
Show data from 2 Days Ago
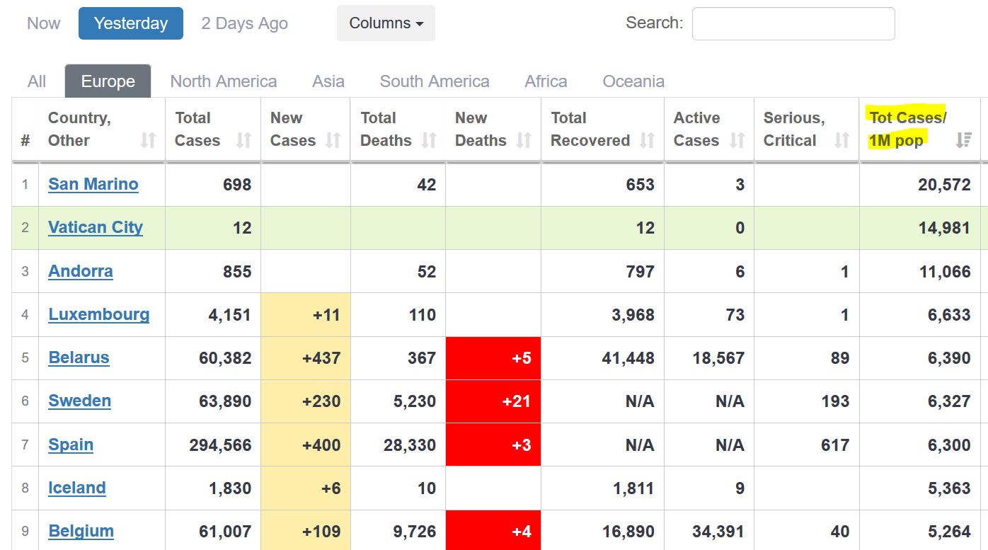coord(244,23)
